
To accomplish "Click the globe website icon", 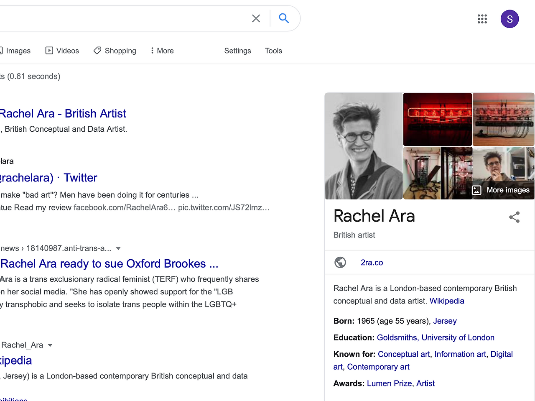I will (340, 262).
